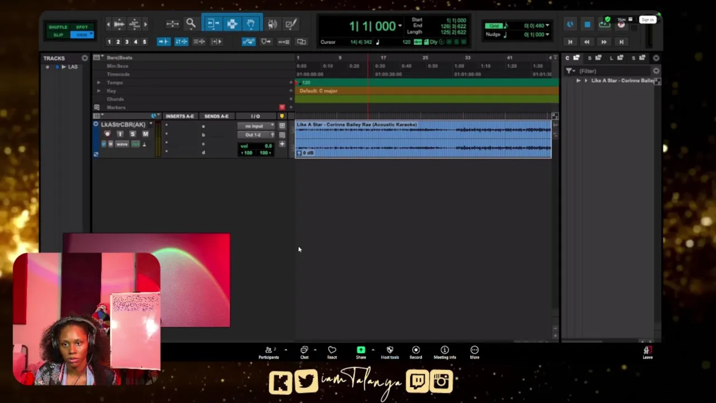
Task: Enable Shuffle edit mode
Action: [x=58, y=27]
